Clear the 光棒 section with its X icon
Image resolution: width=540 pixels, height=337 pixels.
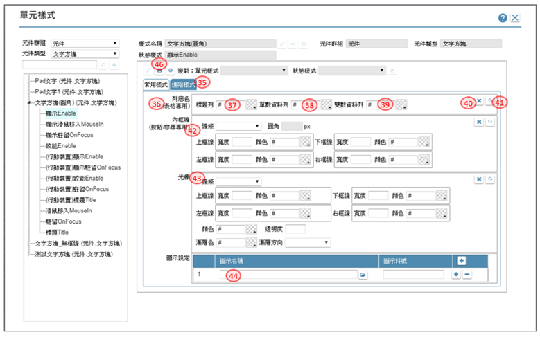click(x=479, y=179)
